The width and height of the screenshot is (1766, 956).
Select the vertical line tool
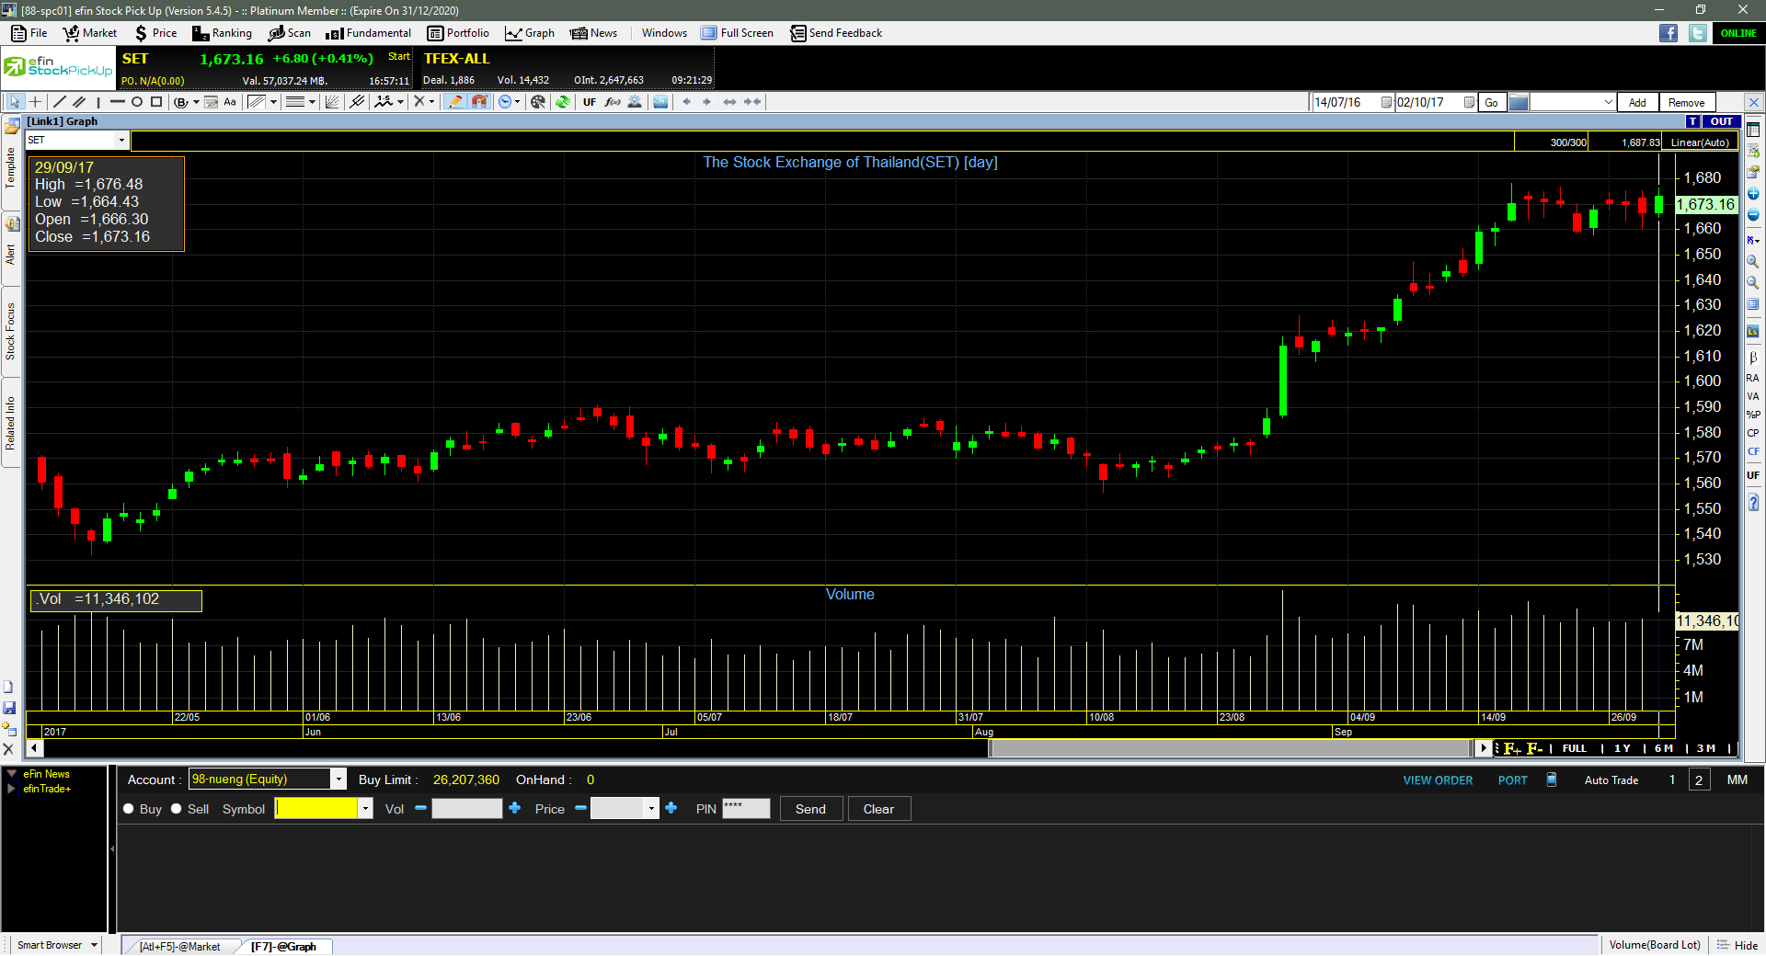tap(98, 102)
